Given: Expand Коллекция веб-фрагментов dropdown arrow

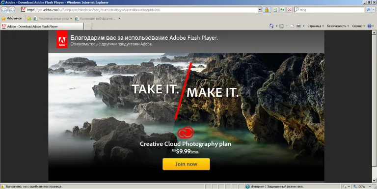Looking at the screenshot, I should pos(119,19).
